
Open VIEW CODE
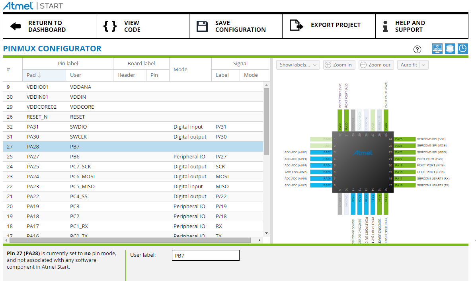142,26
